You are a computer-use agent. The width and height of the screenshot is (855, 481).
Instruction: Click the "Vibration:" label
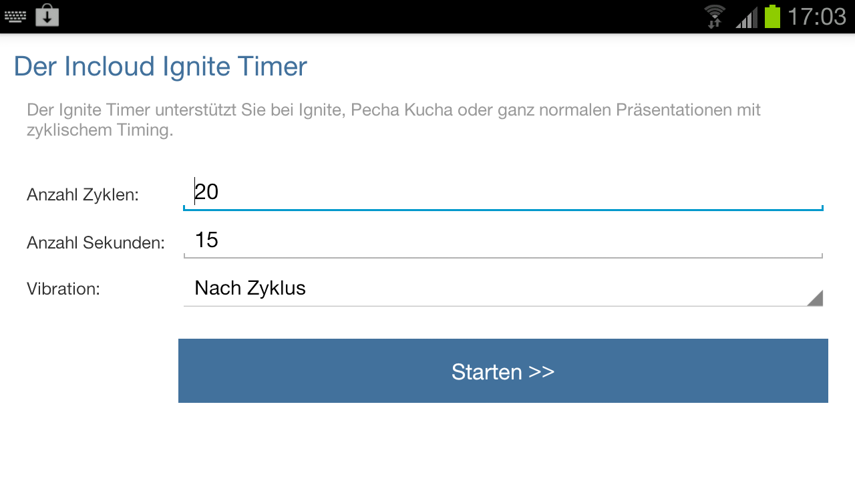point(63,289)
